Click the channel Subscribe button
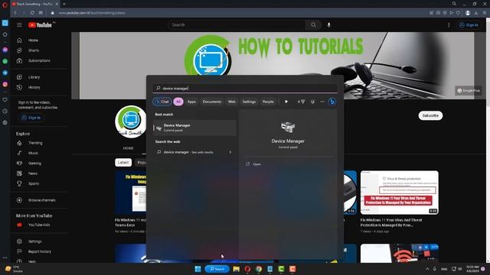 click(430, 115)
